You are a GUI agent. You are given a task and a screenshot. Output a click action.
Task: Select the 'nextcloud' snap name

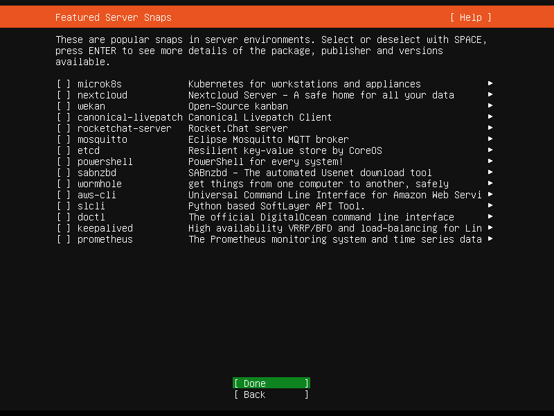point(102,95)
